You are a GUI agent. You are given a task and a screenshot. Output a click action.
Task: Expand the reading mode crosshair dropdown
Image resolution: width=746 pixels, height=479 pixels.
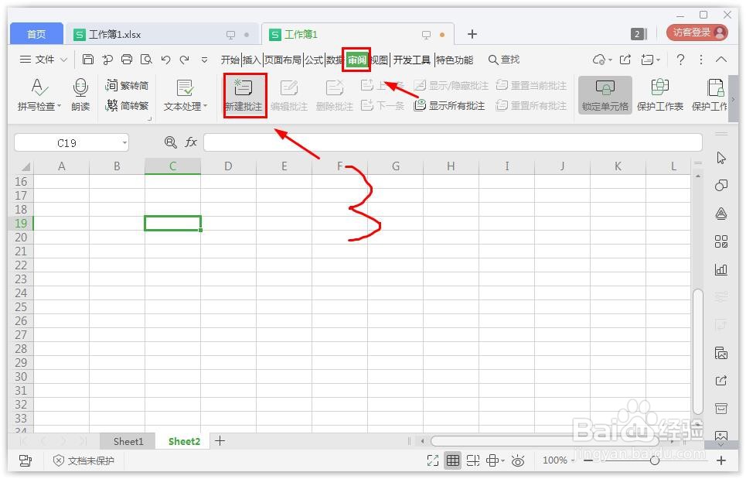pyautogui.click(x=503, y=461)
